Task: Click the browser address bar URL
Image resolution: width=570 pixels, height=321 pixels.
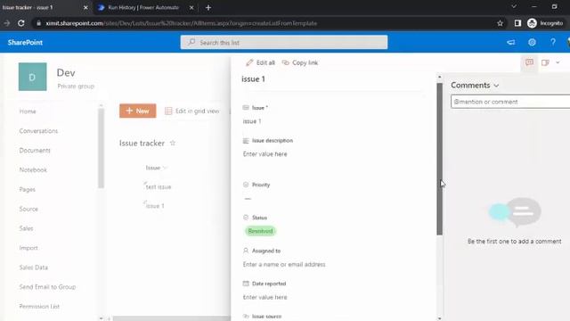Action: pyautogui.click(x=181, y=23)
